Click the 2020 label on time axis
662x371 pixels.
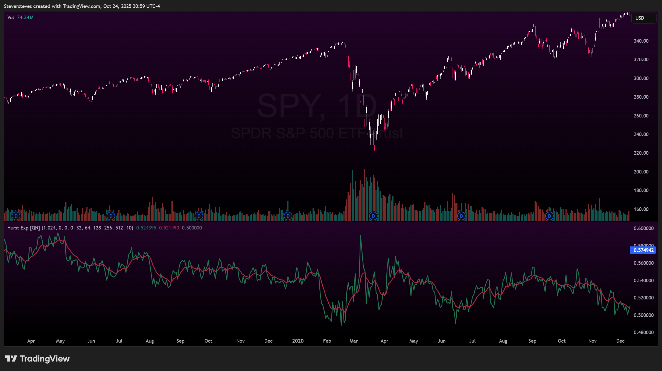coord(298,341)
